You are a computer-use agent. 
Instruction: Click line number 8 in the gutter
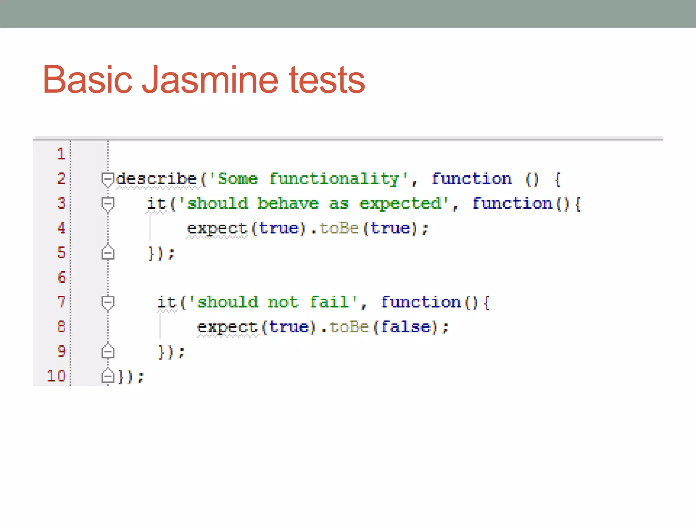pos(61,327)
